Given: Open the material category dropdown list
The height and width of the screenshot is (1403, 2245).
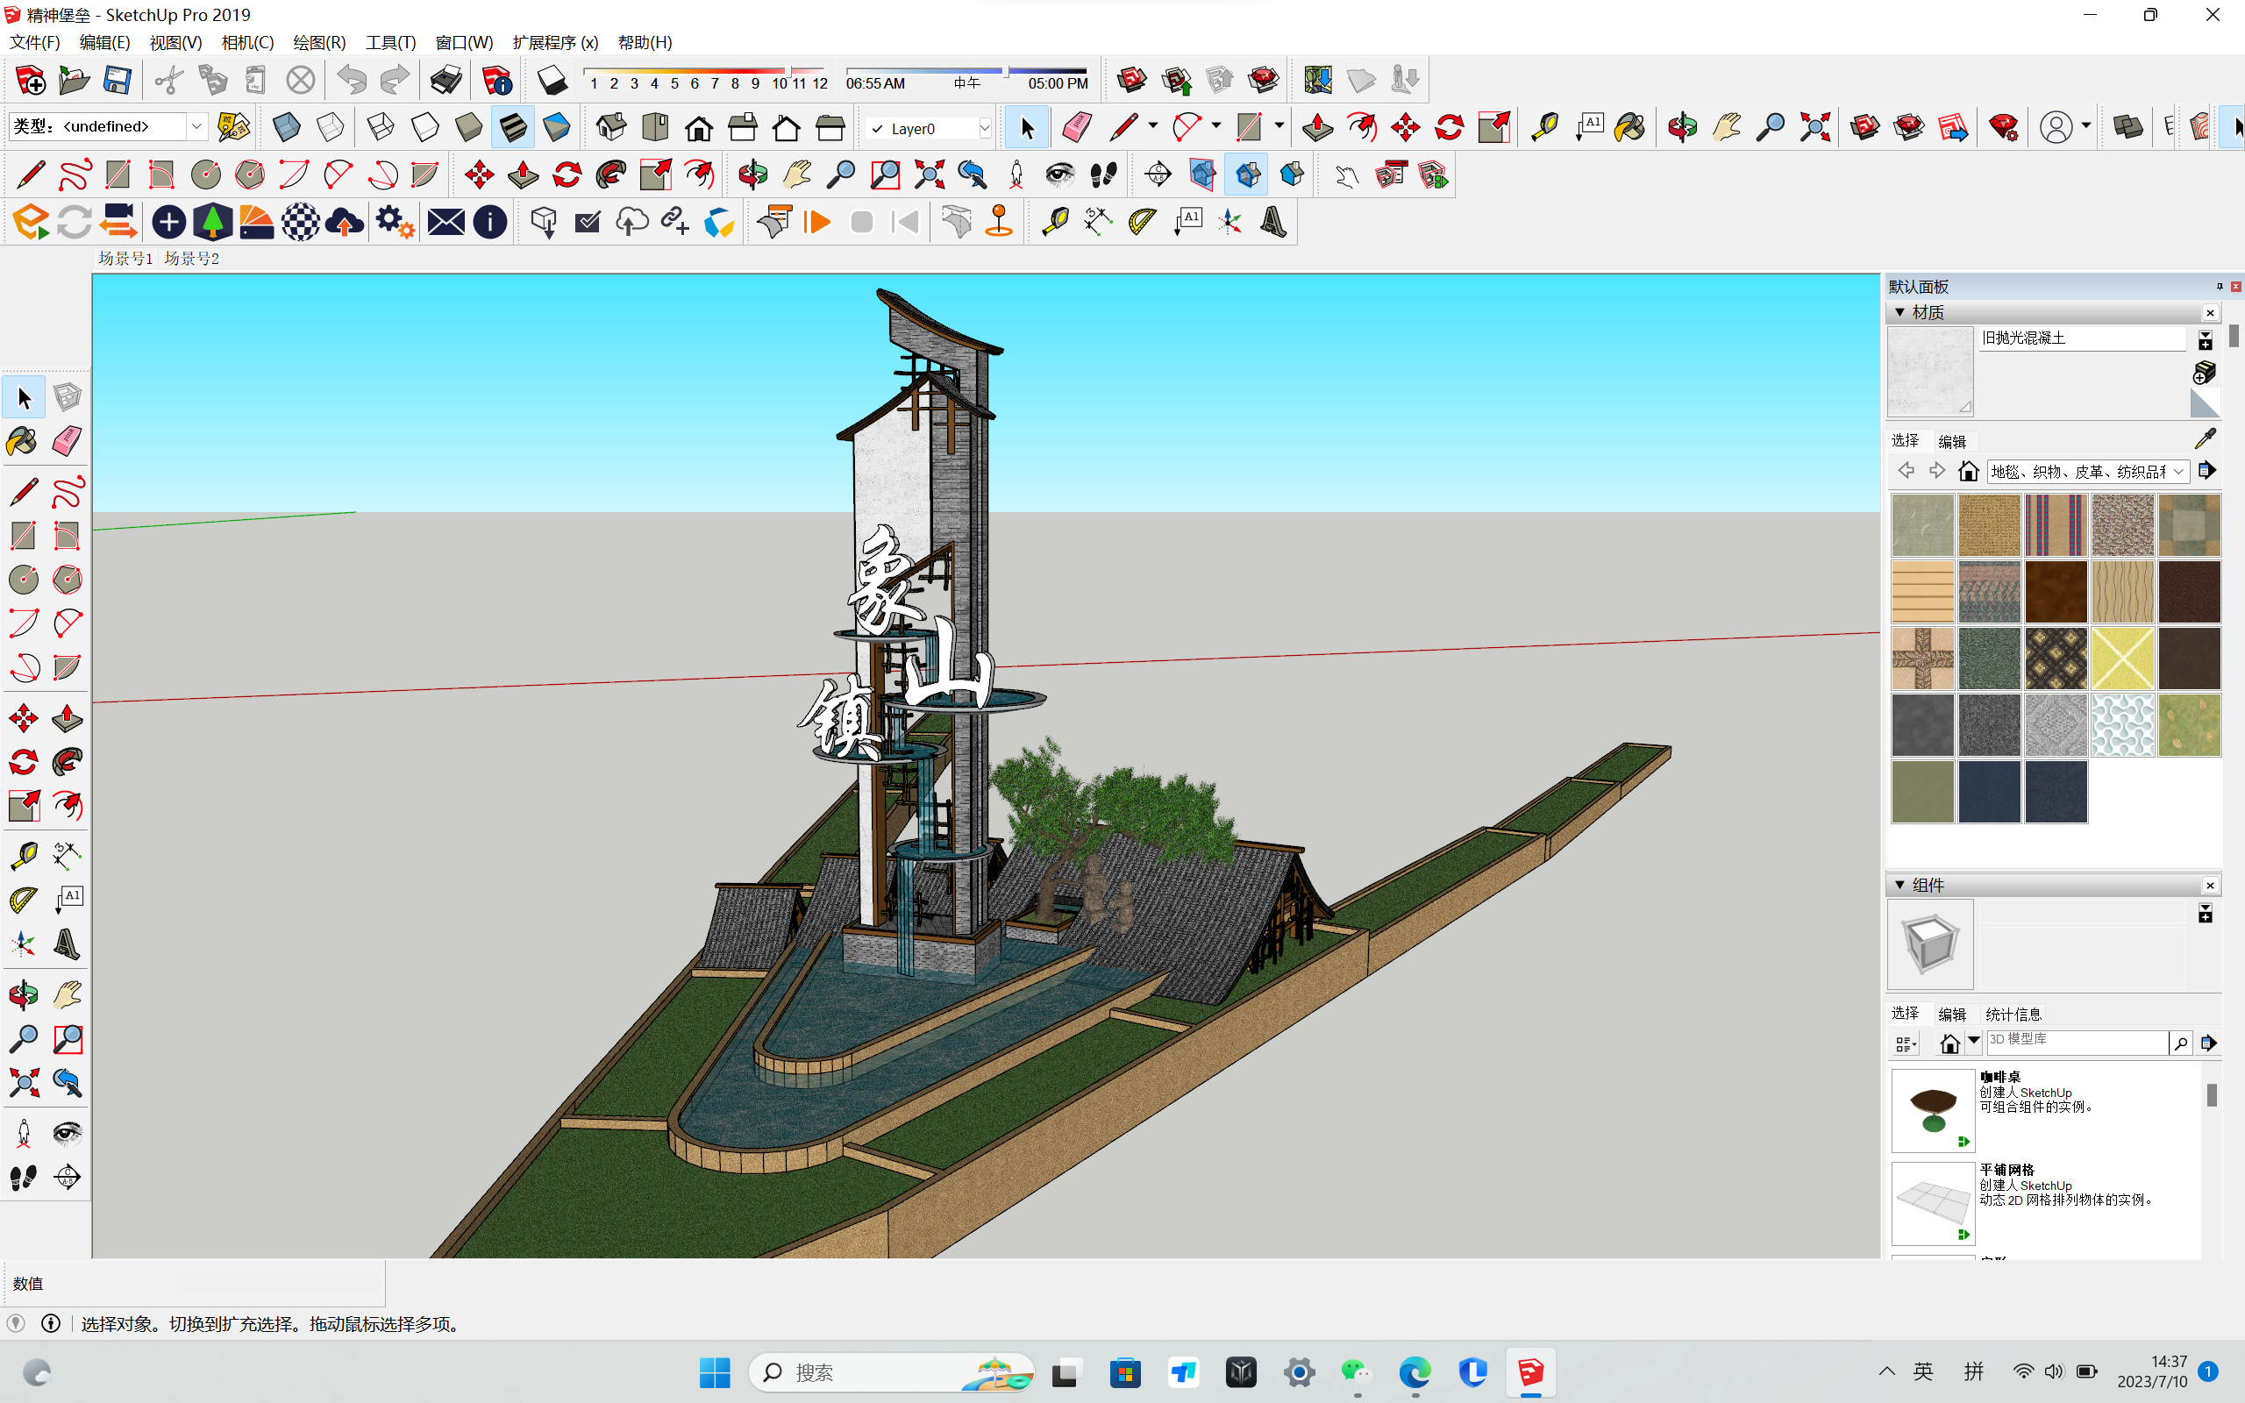Looking at the screenshot, I should (2178, 472).
